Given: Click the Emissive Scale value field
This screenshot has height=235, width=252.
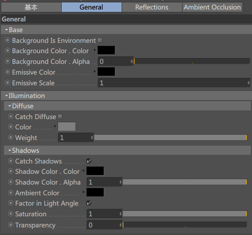Looking at the screenshot, I should pyautogui.click(x=171, y=83).
